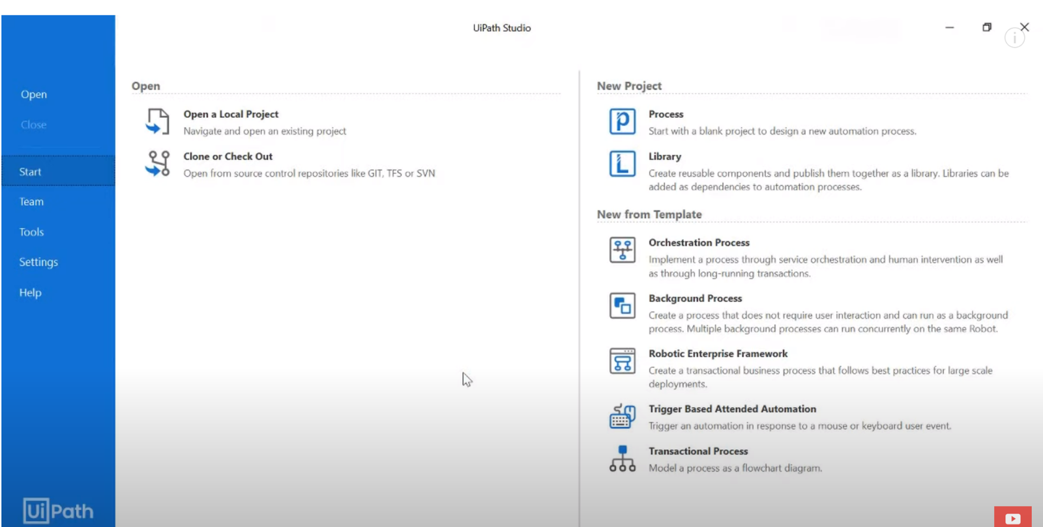Pick the Orchestration Process template title

coord(699,242)
